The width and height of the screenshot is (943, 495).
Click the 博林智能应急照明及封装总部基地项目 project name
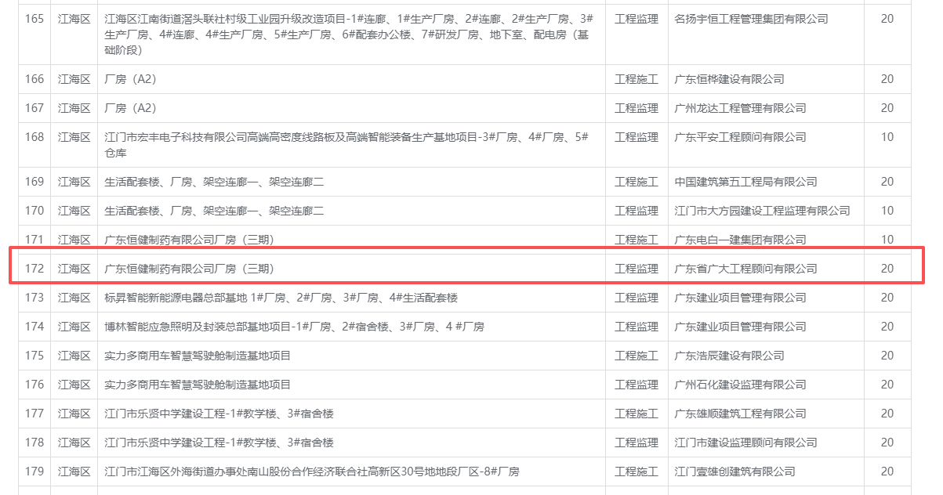click(x=294, y=327)
